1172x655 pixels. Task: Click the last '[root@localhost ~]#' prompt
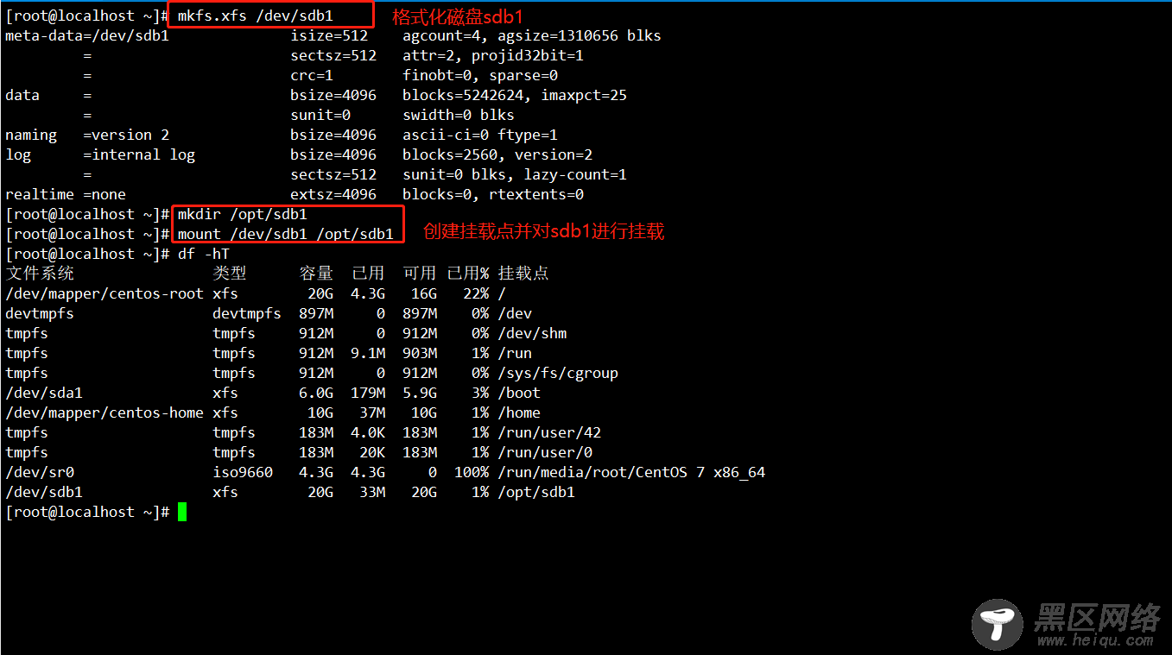coord(87,512)
